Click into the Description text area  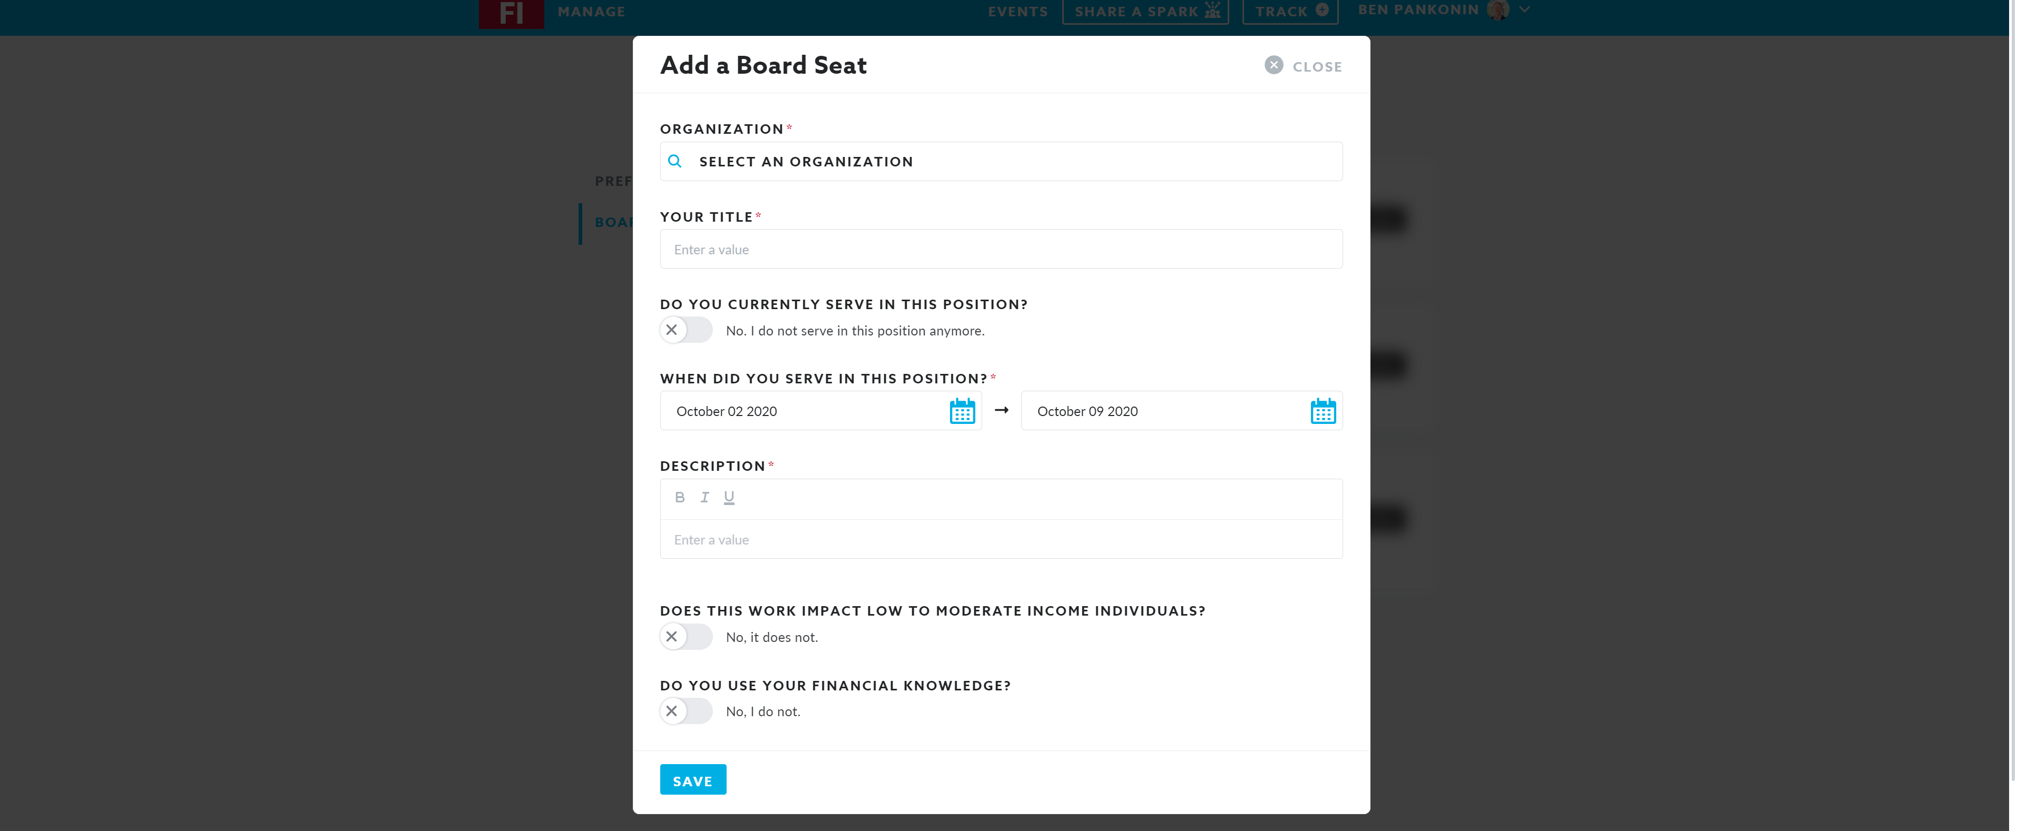coord(1001,539)
